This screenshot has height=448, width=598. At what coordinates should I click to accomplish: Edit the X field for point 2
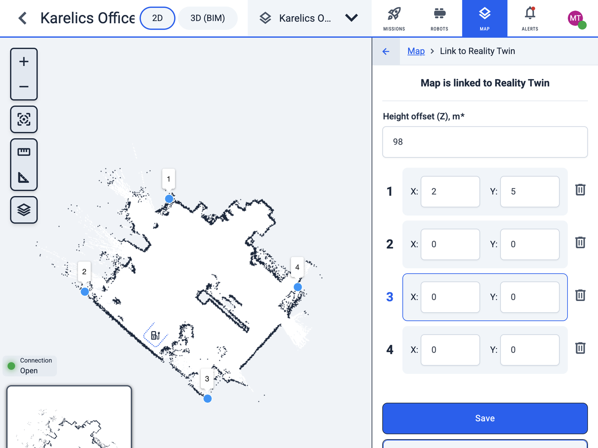pyautogui.click(x=450, y=245)
